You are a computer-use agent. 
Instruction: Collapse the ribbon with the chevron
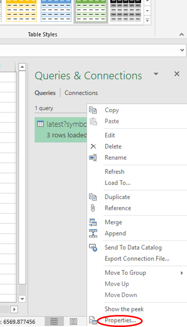coord(181,34)
